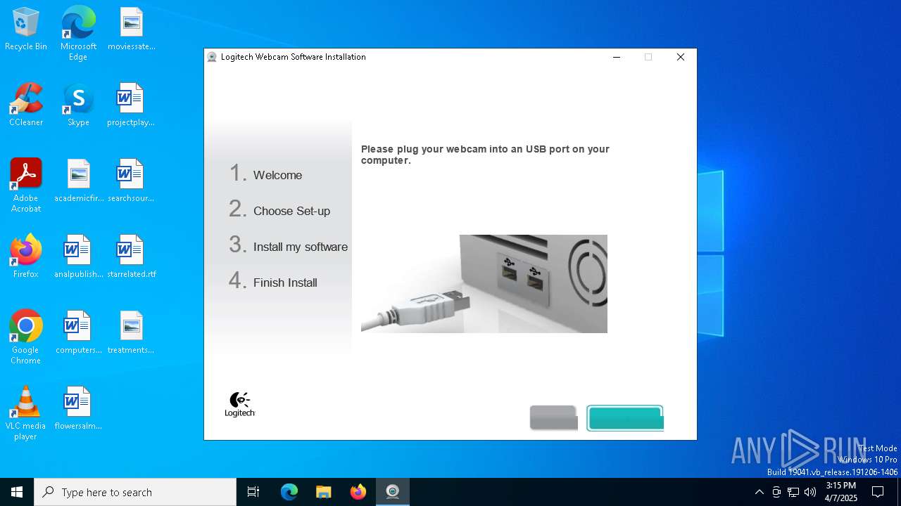Minimize the Logitech installer window

click(617, 57)
